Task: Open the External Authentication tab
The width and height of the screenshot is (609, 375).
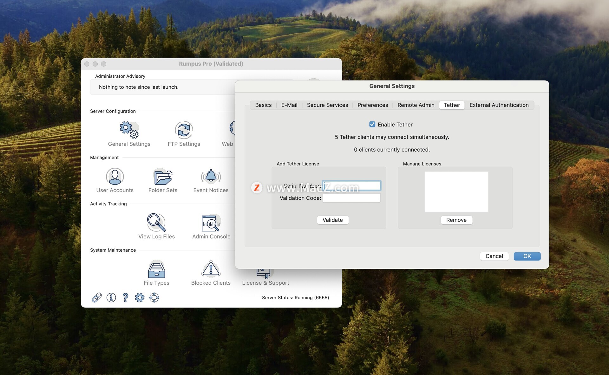Action: click(499, 105)
